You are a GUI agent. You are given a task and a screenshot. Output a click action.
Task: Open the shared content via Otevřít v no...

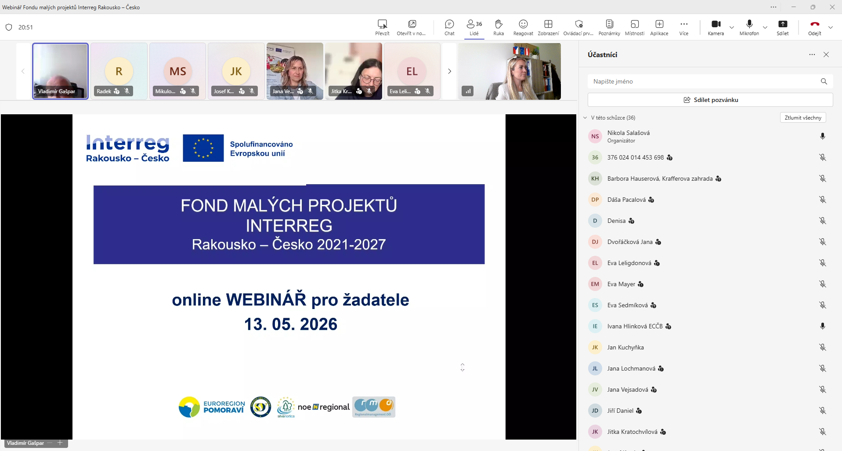[412, 27]
